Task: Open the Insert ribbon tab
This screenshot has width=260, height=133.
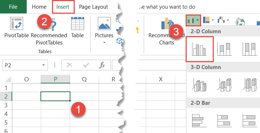Action: [63, 7]
